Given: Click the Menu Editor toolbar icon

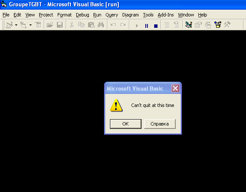Looking at the screenshot, I should [38, 25].
